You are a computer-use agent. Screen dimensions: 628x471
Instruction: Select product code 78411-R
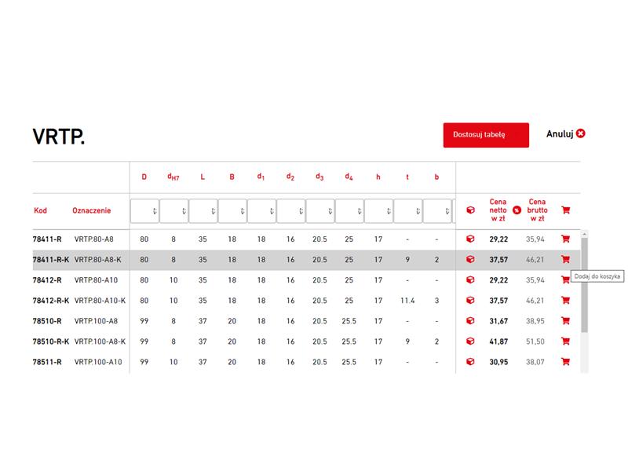pyautogui.click(x=47, y=239)
